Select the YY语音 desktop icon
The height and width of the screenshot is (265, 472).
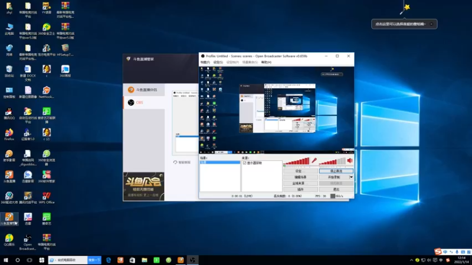(x=47, y=8)
